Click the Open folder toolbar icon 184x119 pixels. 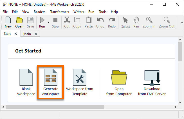(19, 22)
